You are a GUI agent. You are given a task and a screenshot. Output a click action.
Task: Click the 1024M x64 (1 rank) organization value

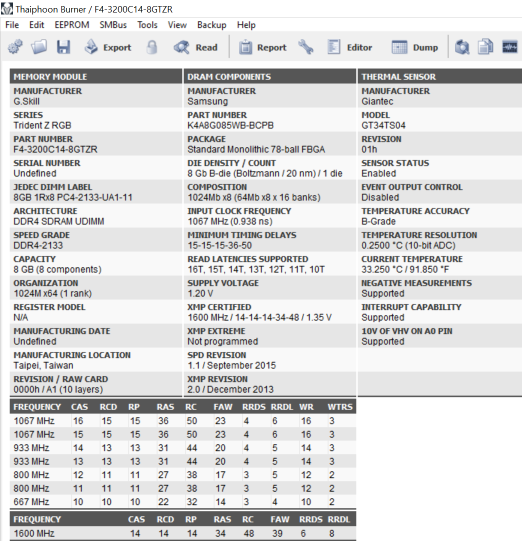click(x=52, y=293)
